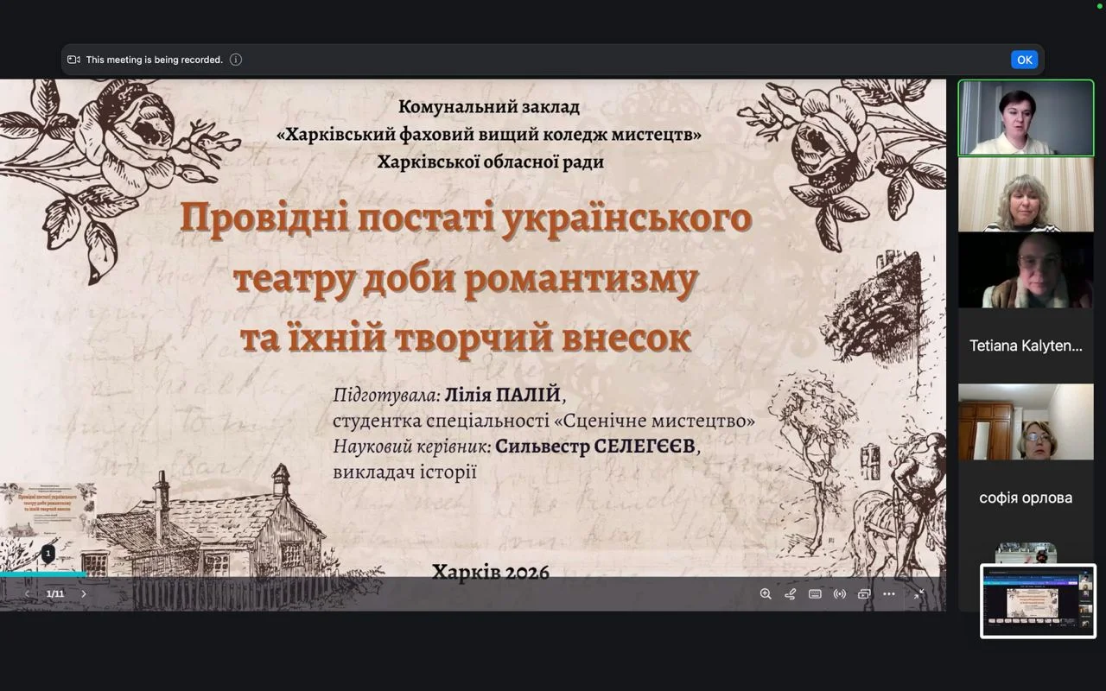Select the софія орлова participant name tile
Viewport: 1106px width, 691px height.
(x=1026, y=498)
